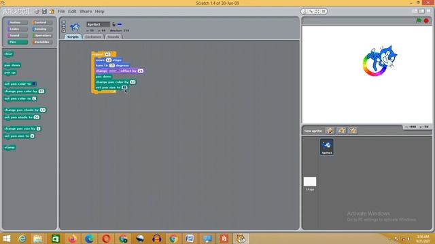Switch to the Scripts tab
The height and width of the screenshot is (244, 435).
73,37
